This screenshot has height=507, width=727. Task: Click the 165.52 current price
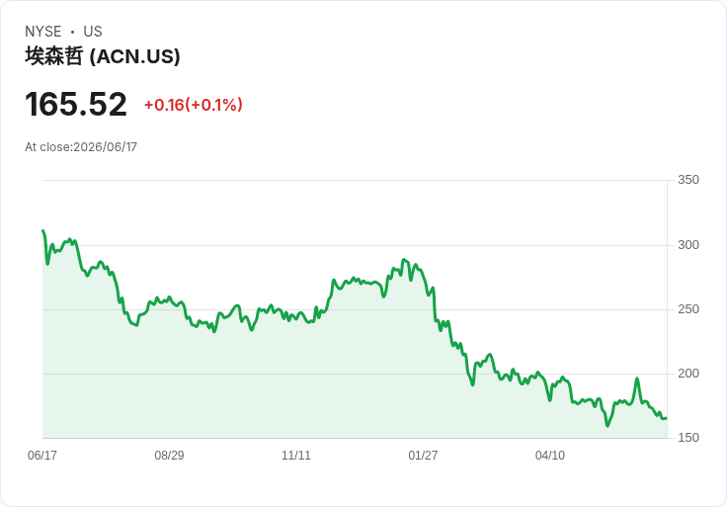click(76, 104)
